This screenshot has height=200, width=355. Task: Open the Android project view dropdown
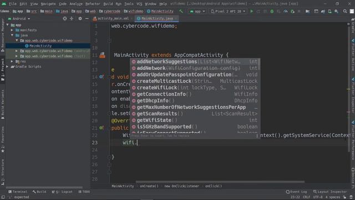pos(19,18)
